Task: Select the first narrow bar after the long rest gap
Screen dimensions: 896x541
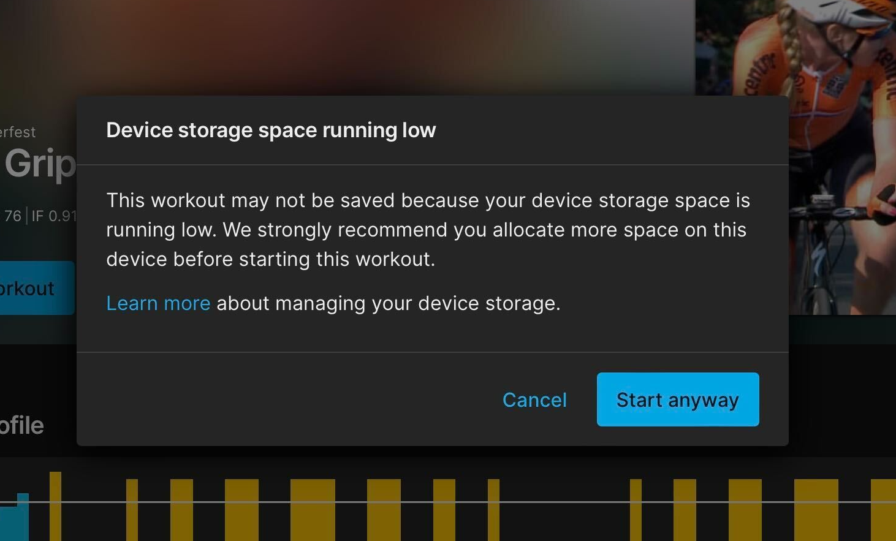Action: [x=636, y=510]
